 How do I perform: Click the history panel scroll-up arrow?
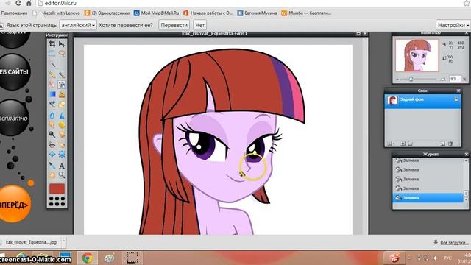[x=466, y=160]
